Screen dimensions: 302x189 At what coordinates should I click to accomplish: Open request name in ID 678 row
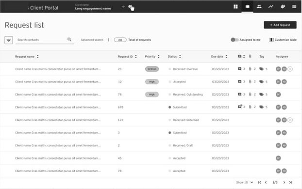[x=58, y=107]
